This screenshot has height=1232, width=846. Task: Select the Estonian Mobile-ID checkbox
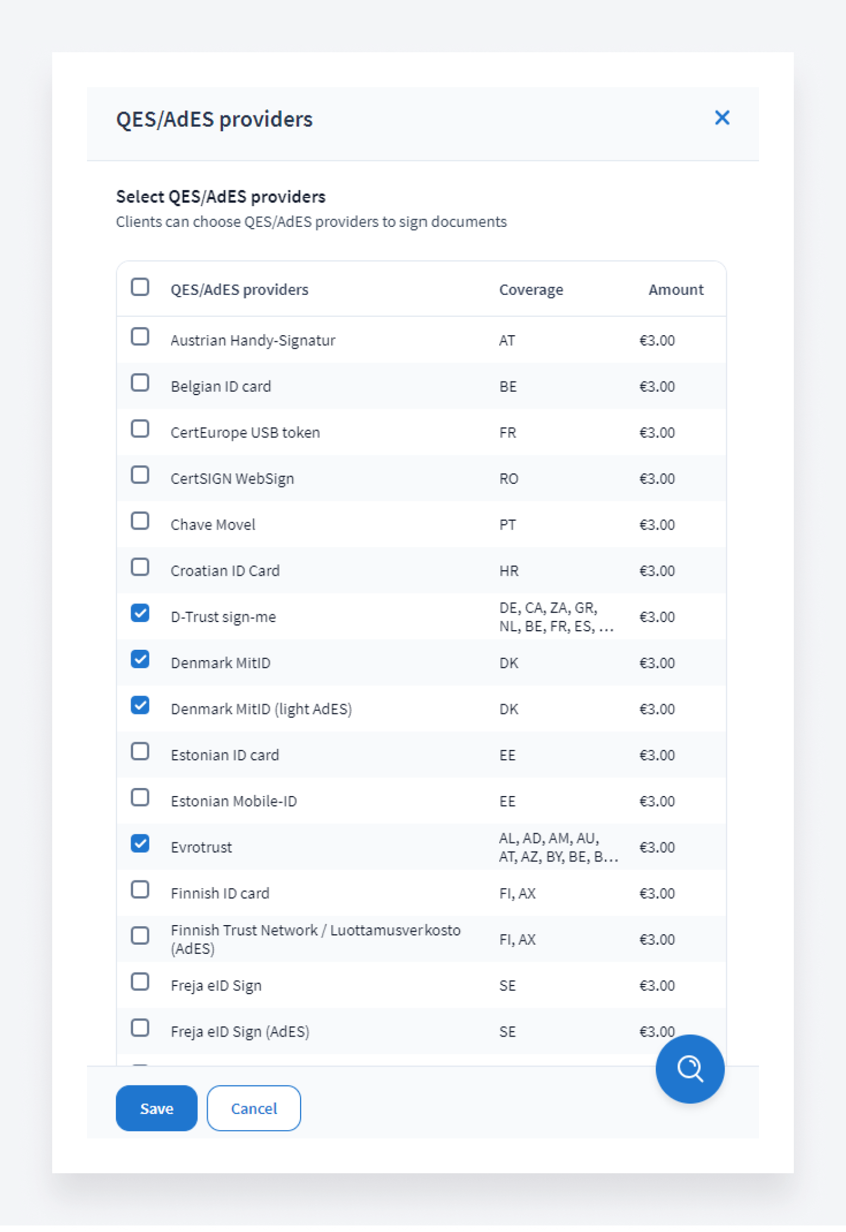pyautogui.click(x=140, y=798)
